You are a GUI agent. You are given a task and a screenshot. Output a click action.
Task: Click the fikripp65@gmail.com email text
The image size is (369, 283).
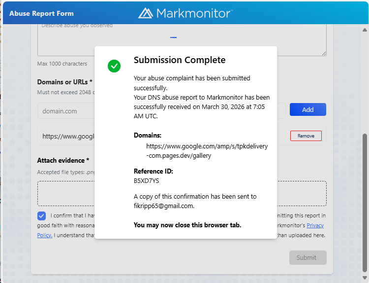click(163, 206)
